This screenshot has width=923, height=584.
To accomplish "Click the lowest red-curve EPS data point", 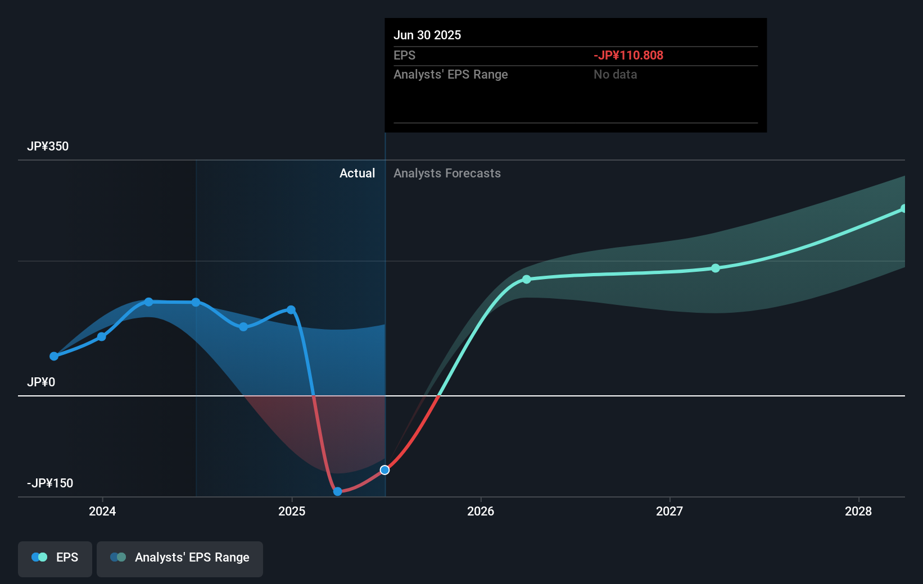I will 337,491.
